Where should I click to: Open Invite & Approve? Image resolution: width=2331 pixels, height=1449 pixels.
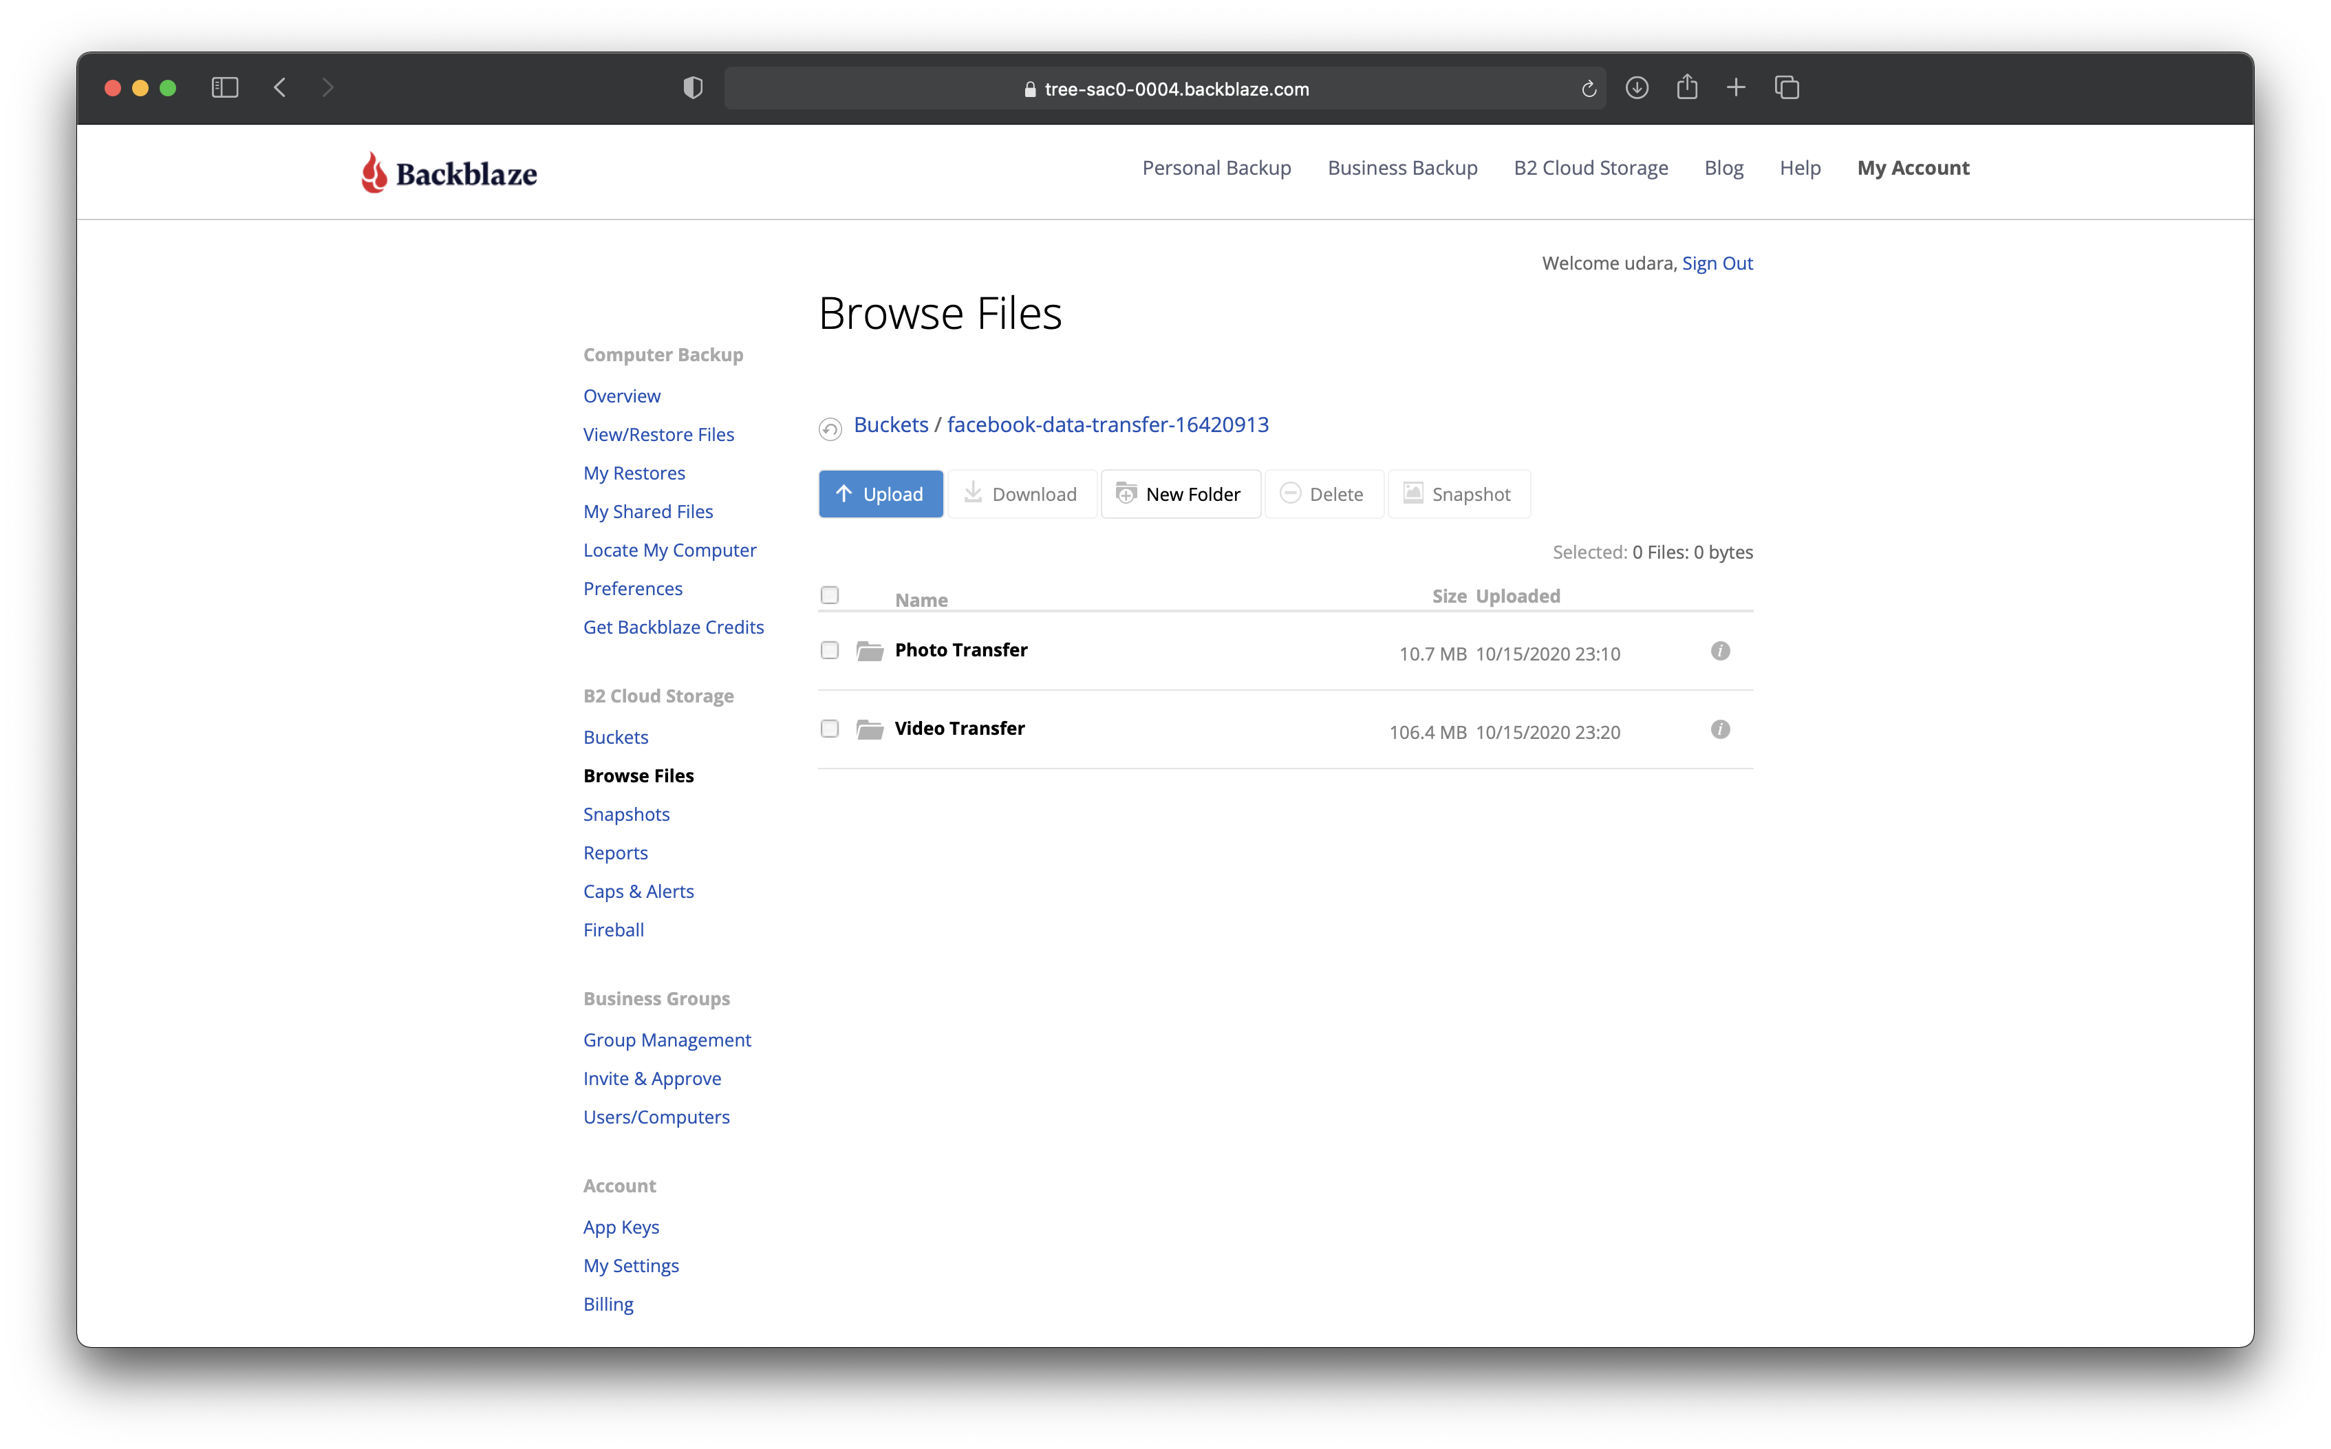652,1078
